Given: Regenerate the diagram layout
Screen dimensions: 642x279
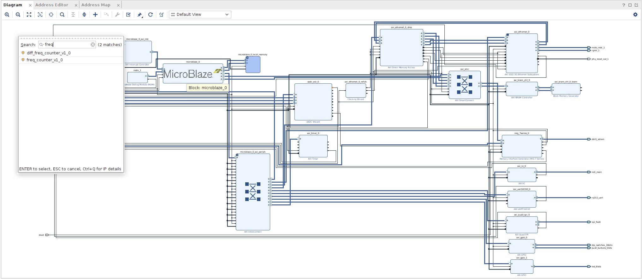Looking at the screenshot, I should [x=151, y=15].
